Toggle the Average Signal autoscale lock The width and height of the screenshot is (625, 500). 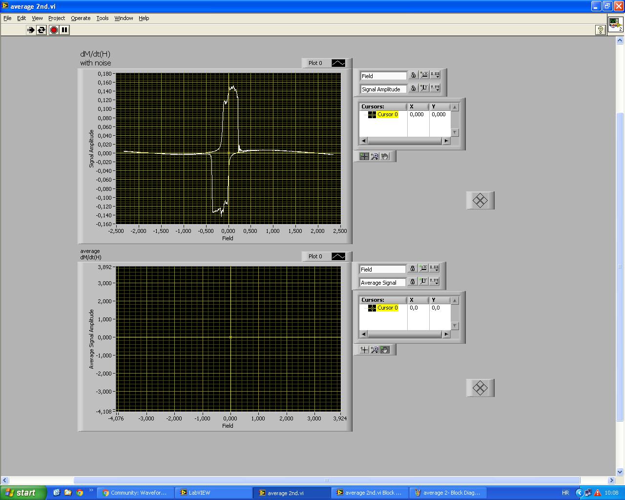(412, 282)
